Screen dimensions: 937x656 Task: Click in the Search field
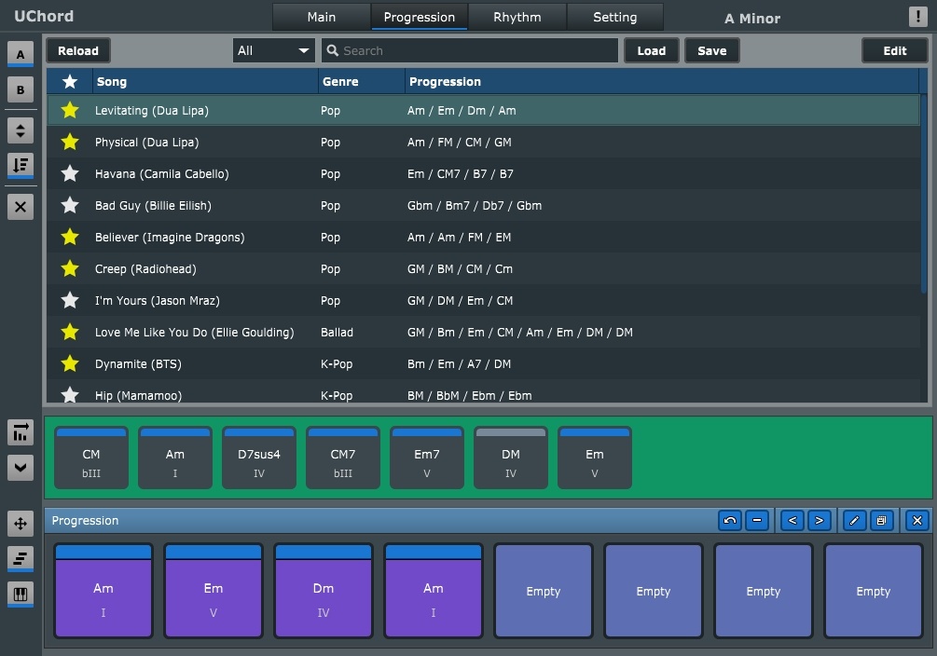pyautogui.click(x=470, y=50)
